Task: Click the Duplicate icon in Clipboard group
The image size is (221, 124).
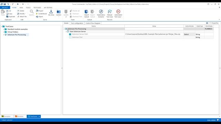Action: pyautogui.click(x=7, y=17)
